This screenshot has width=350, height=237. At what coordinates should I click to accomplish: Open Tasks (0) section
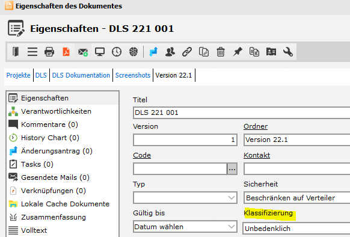pyautogui.click(x=63, y=164)
